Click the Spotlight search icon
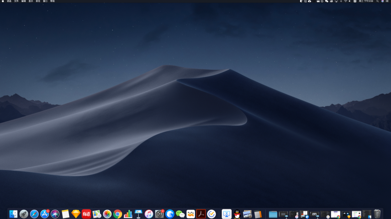This screenshot has width=391, height=219. [377, 1]
